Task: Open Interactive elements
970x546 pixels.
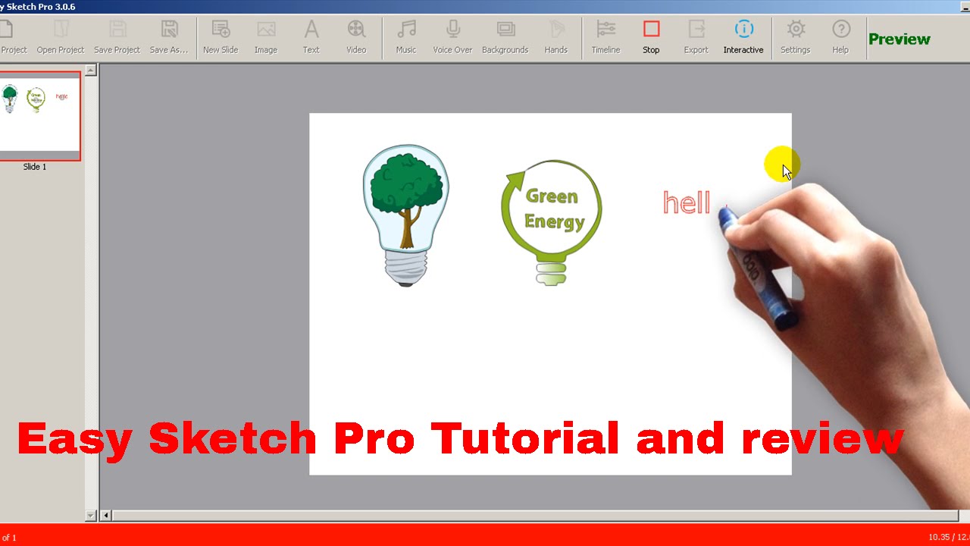Action: click(x=743, y=37)
